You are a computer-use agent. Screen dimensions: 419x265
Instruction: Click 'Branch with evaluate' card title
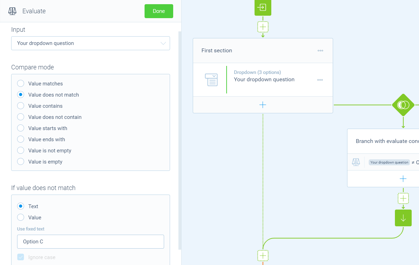click(387, 141)
